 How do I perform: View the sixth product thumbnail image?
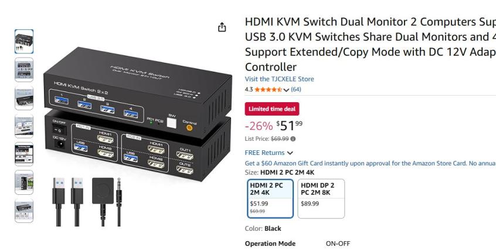click(x=23, y=183)
